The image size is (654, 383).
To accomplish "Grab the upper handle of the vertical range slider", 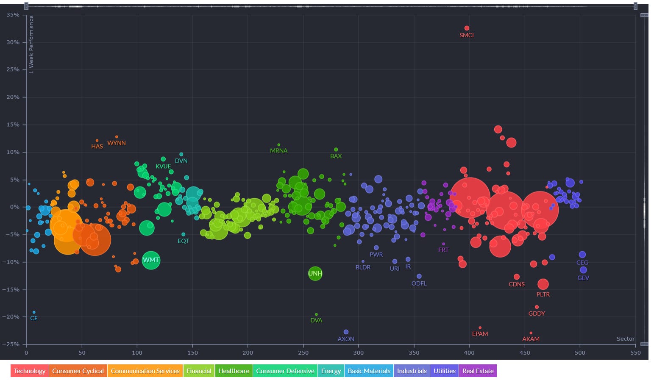I will 644,15.
